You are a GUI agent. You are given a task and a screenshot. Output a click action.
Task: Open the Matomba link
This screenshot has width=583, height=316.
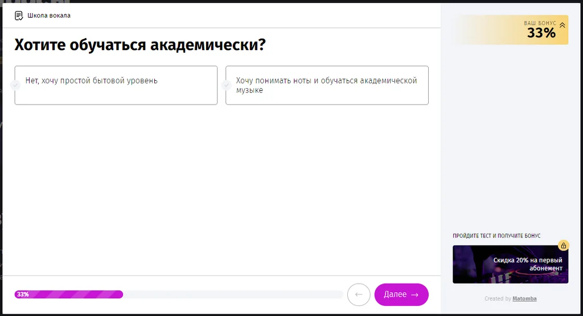coord(524,298)
